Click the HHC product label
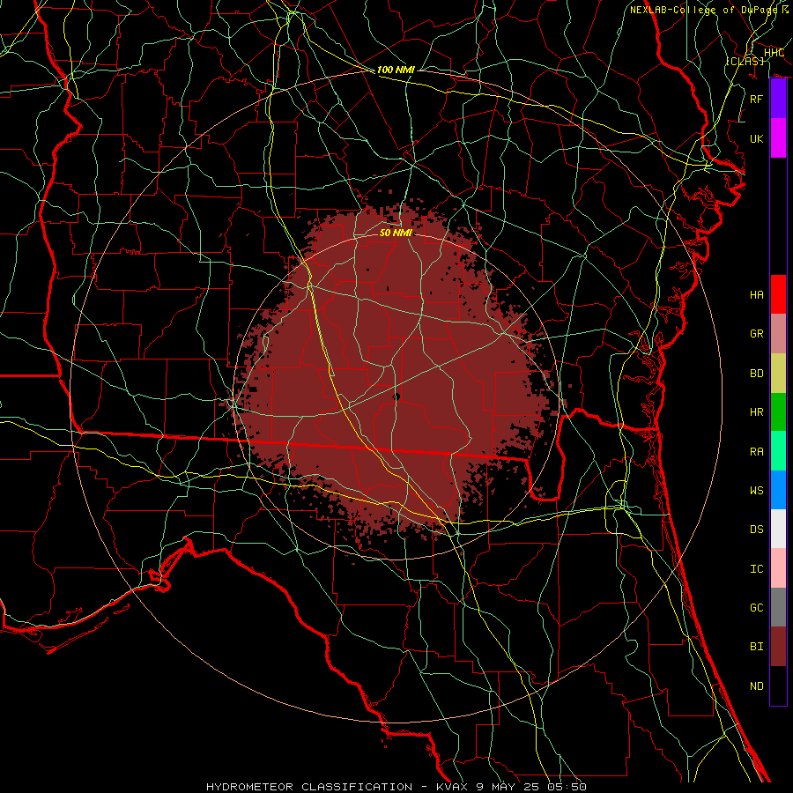Screen dimensions: 793x793 [774, 53]
